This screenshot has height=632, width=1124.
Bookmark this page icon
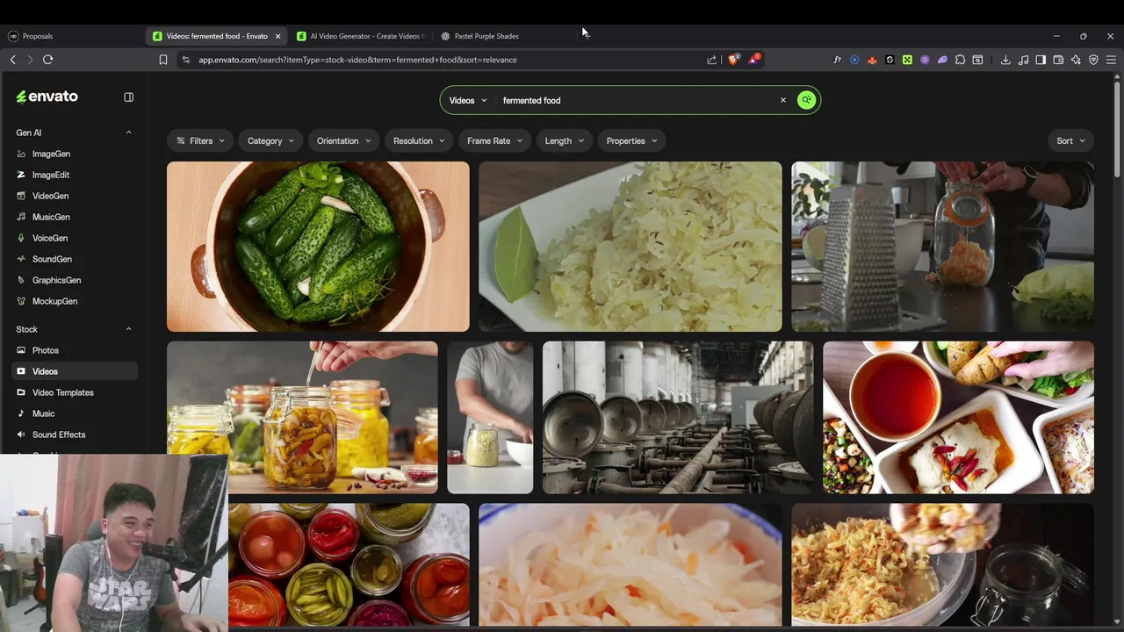point(163,60)
